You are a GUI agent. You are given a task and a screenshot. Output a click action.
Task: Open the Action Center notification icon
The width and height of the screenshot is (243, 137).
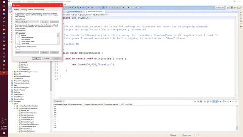4,133
